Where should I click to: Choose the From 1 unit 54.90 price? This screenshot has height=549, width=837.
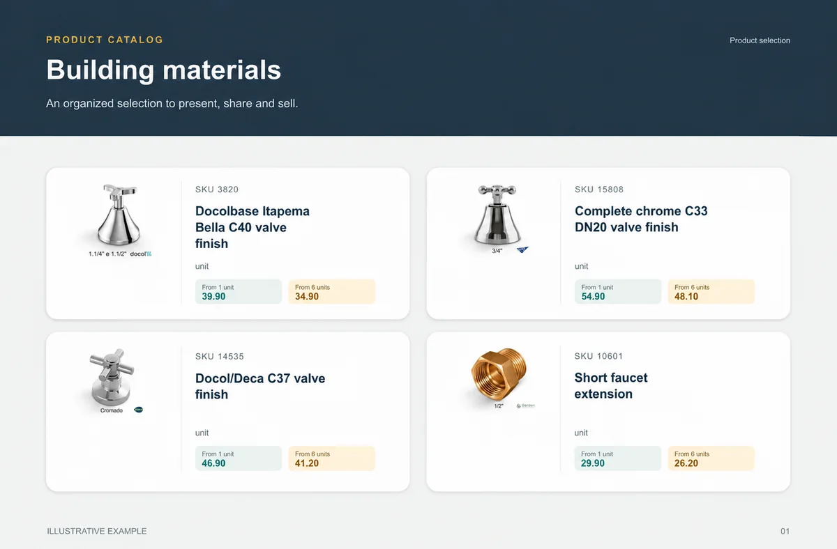(x=618, y=292)
